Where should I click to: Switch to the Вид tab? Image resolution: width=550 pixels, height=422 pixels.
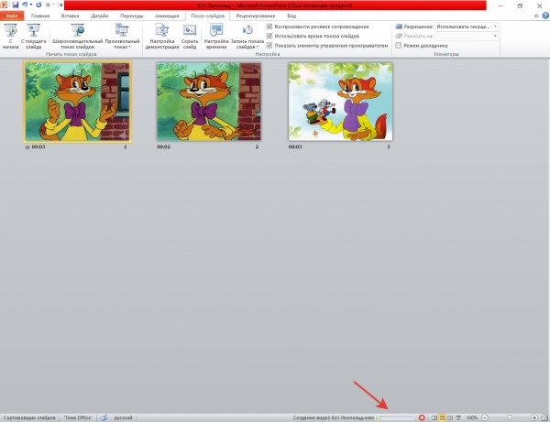click(291, 16)
